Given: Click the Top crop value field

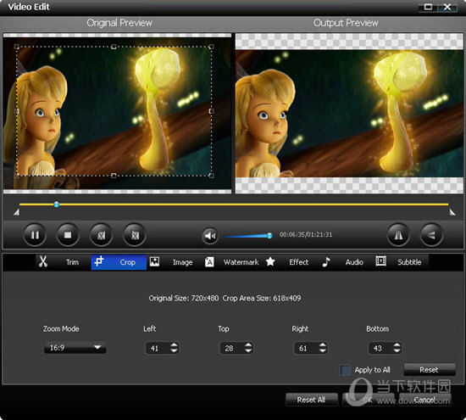Looking at the screenshot, I should (232, 348).
